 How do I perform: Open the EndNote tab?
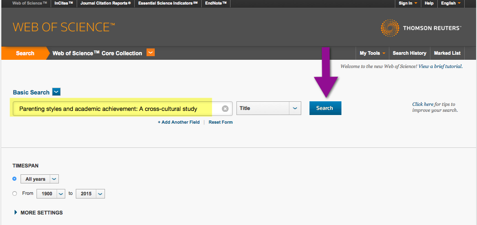[216, 3]
